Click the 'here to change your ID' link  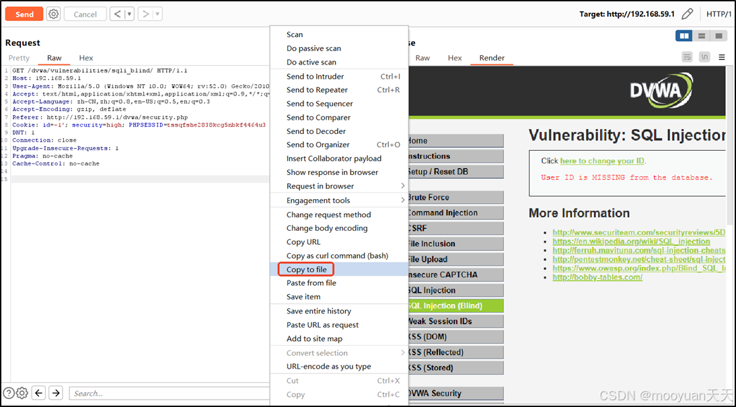[602, 161]
